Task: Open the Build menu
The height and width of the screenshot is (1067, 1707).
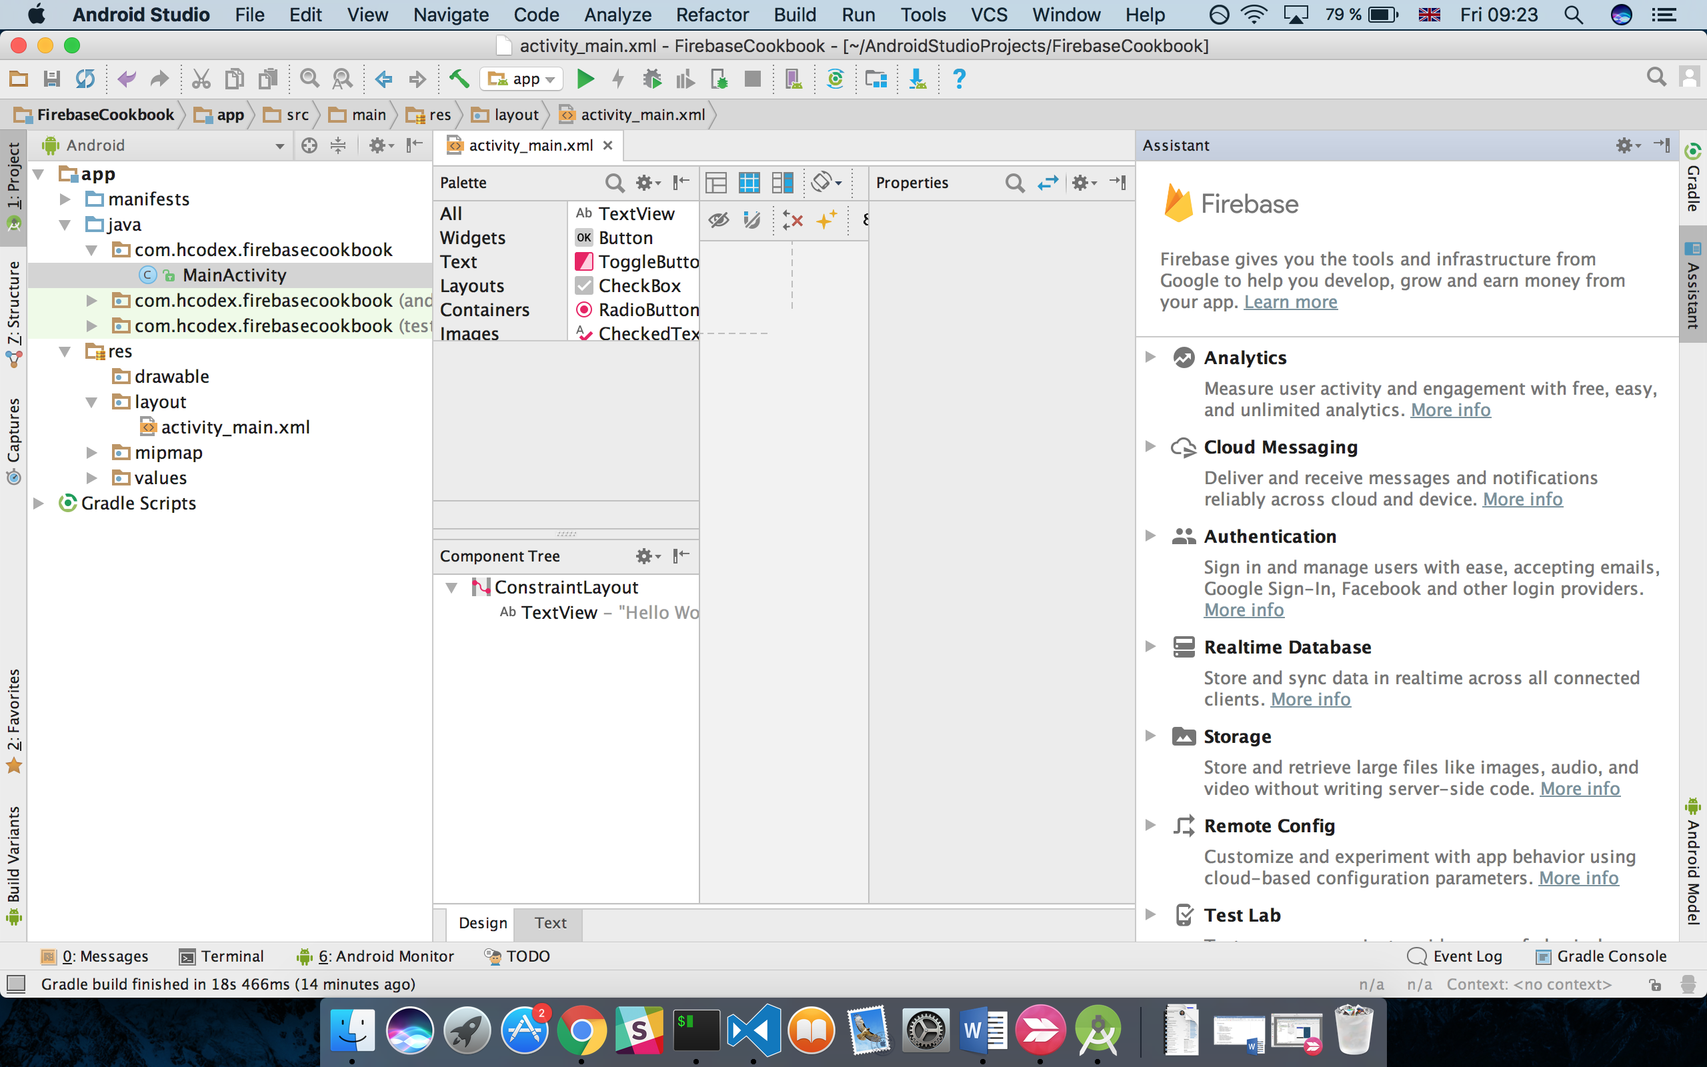Action: pos(794,15)
